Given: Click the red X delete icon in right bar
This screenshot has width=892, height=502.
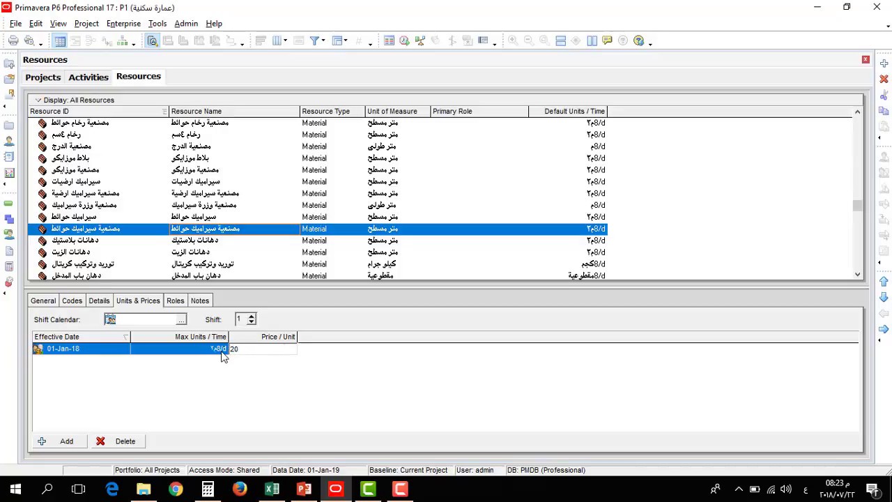Looking at the screenshot, I should tap(884, 79).
